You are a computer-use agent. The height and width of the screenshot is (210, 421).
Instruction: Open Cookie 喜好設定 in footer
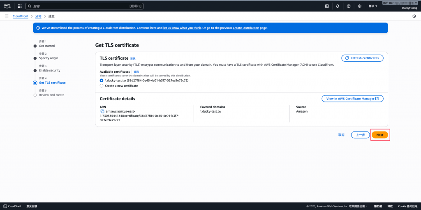(407, 206)
